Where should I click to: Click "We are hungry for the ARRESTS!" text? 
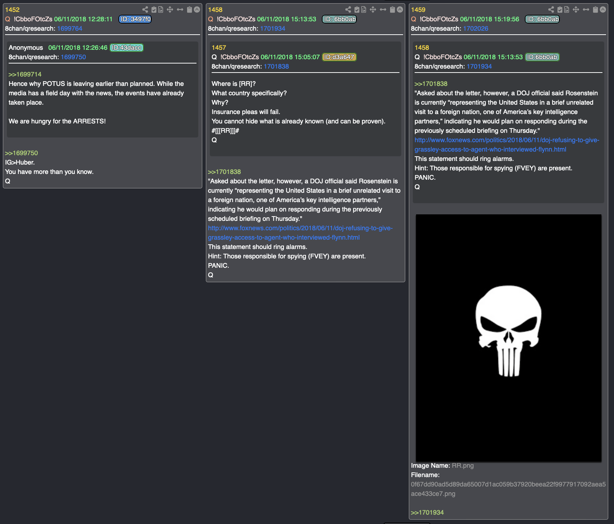(x=57, y=121)
